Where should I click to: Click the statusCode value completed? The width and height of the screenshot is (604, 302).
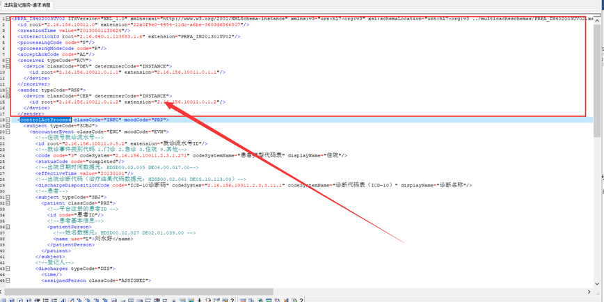[x=104, y=161]
